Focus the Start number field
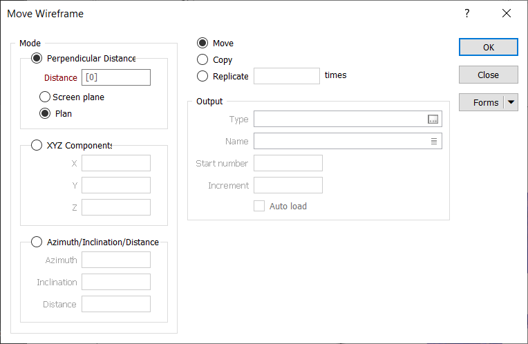The image size is (528, 344). (287, 163)
